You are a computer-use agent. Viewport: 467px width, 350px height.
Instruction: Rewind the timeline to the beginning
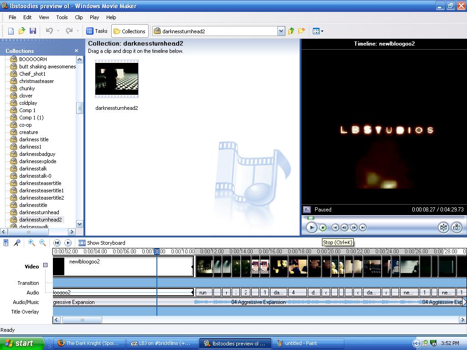[x=57, y=242]
